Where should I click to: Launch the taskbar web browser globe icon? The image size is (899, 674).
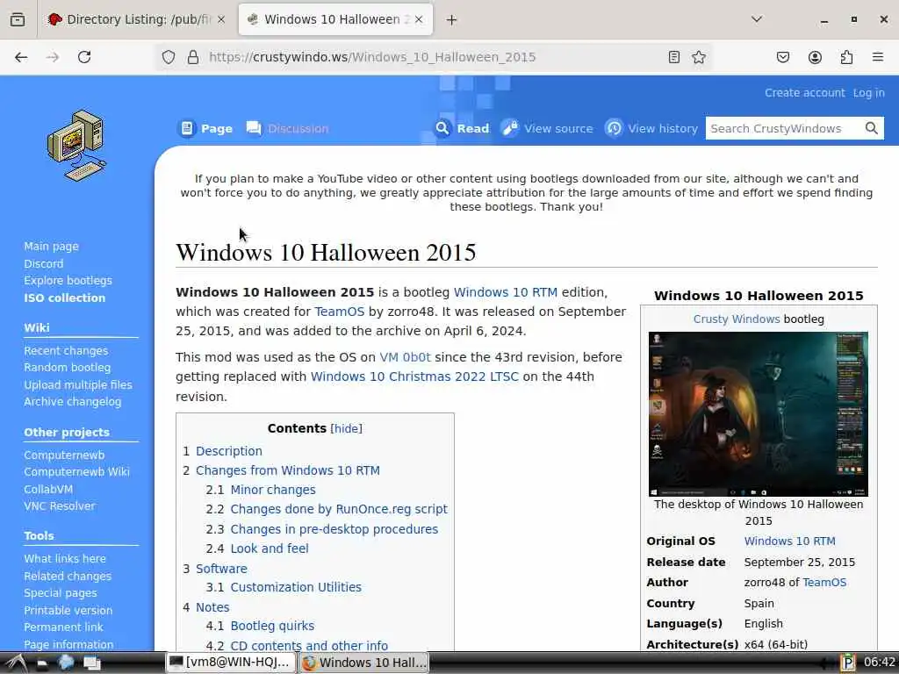click(66, 663)
